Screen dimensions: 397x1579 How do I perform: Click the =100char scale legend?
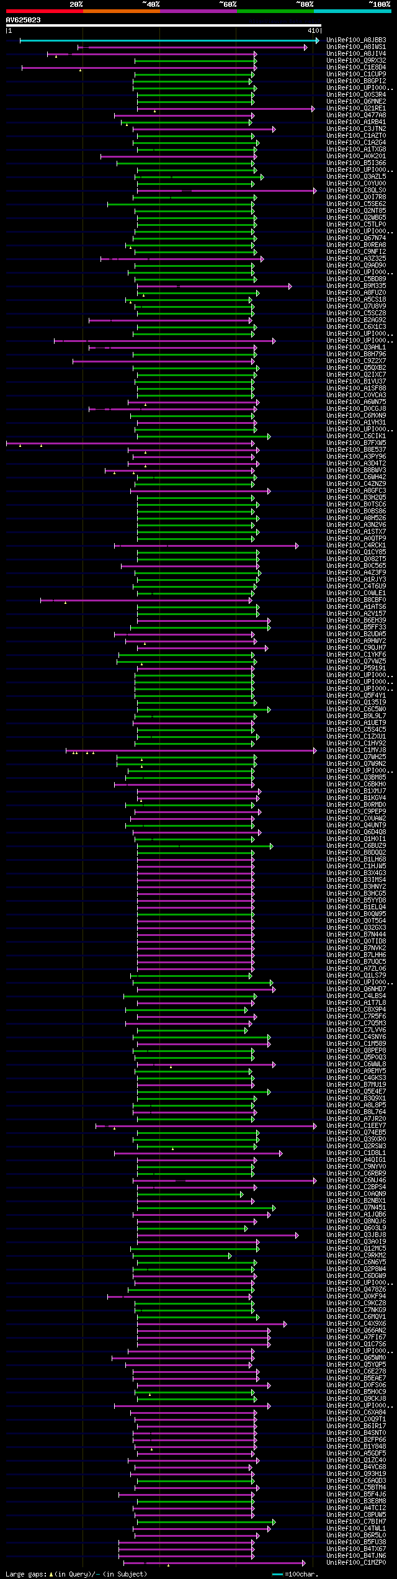(x=296, y=1574)
